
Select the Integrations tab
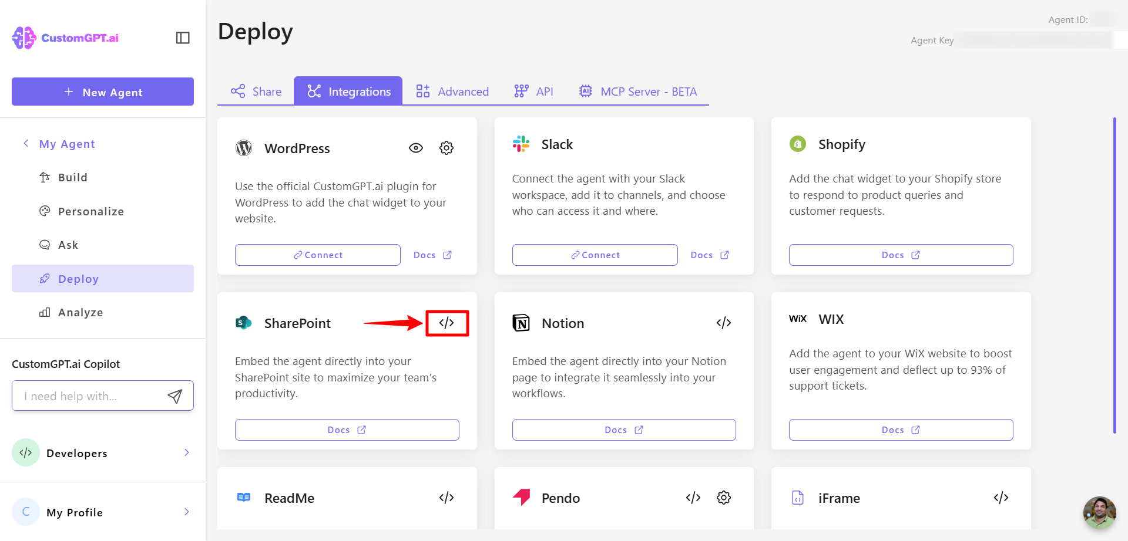coord(348,91)
